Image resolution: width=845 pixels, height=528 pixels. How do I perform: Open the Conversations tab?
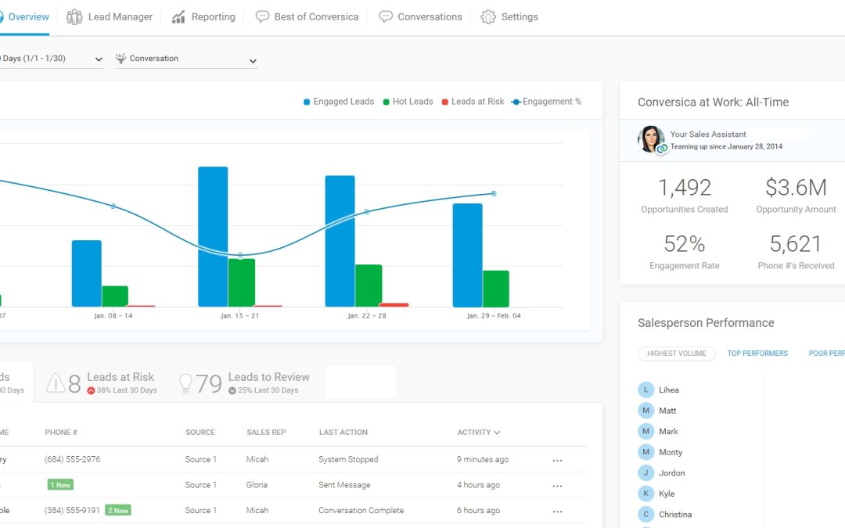click(x=420, y=16)
